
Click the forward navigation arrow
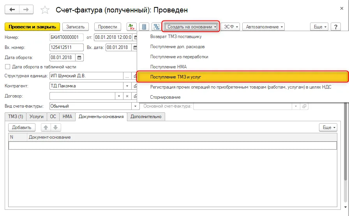(x=26, y=10)
